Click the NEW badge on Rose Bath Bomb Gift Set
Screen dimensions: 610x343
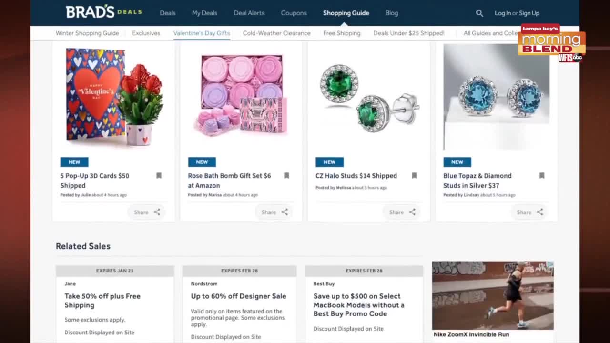point(202,162)
